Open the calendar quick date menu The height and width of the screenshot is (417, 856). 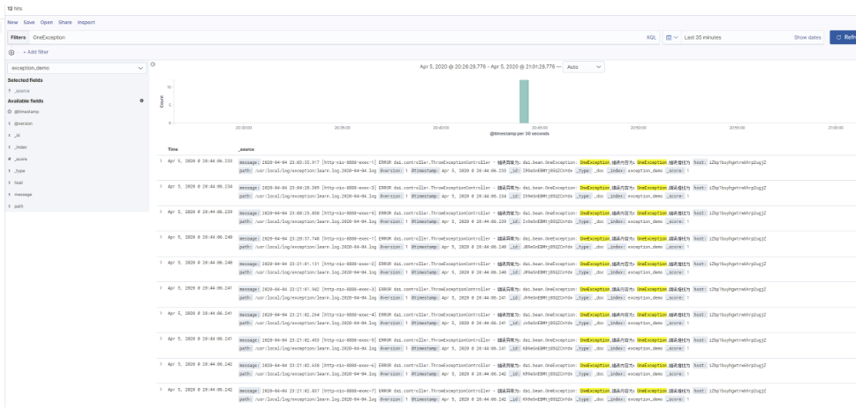tap(671, 38)
